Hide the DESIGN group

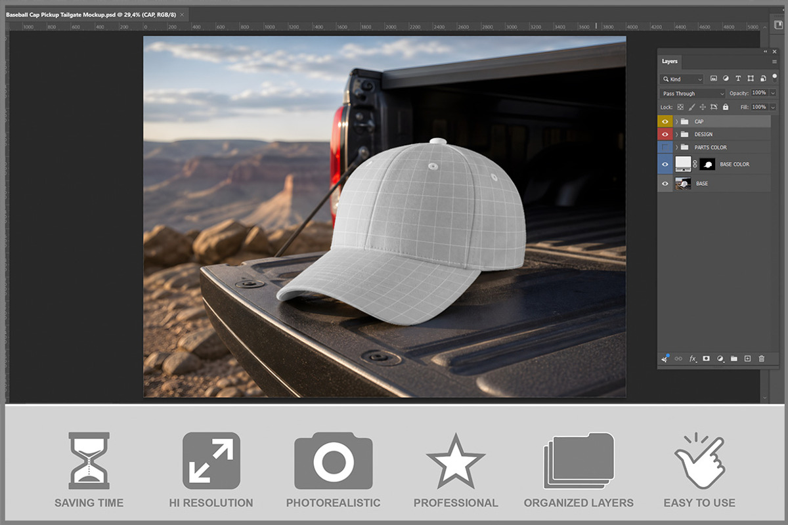click(x=666, y=135)
